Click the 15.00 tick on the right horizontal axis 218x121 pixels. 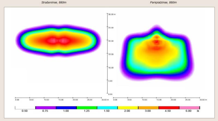coord(157,100)
